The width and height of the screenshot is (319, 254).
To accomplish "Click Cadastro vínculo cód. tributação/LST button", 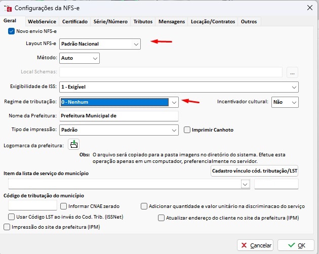I will click(x=255, y=172).
